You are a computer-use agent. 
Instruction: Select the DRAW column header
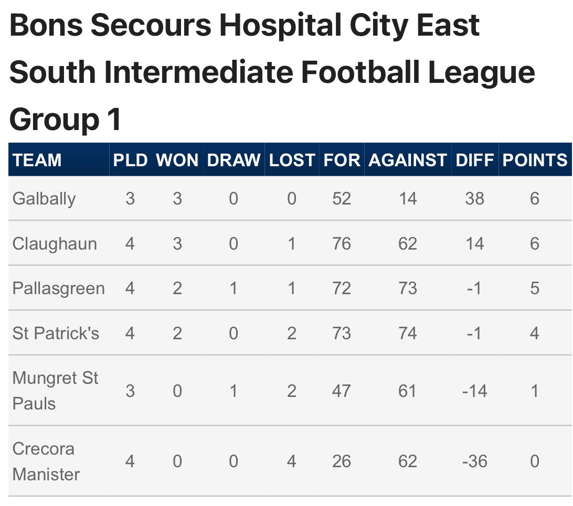pyautogui.click(x=234, y=160)
